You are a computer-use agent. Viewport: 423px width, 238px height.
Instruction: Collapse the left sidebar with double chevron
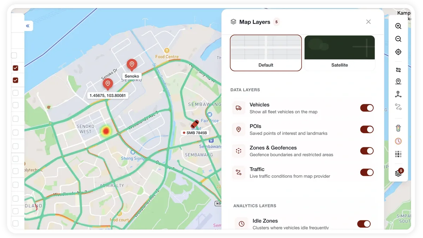28,26
